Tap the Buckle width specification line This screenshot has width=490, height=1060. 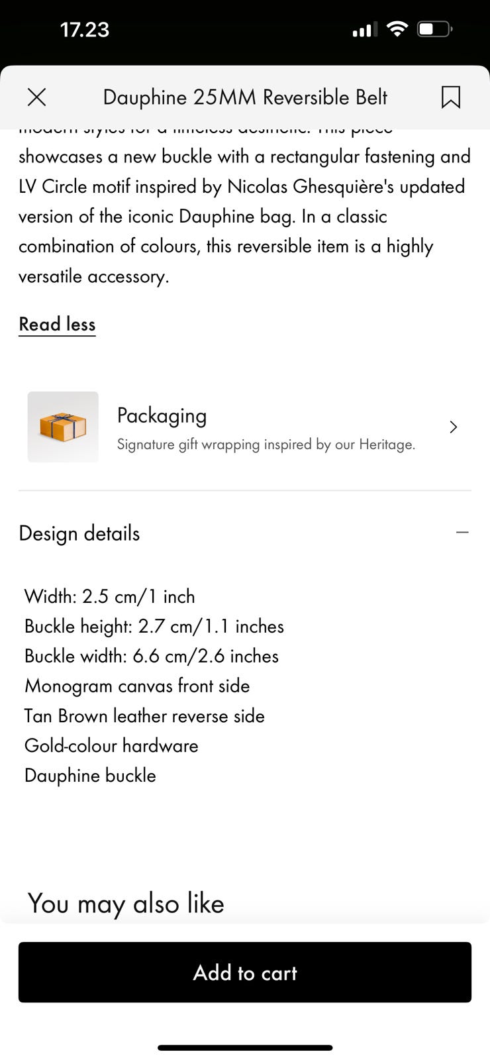tap(152, 656)
